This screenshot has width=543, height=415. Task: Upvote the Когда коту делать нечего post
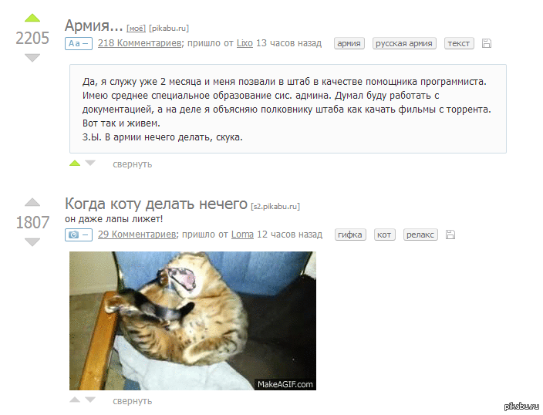point(32,202)
